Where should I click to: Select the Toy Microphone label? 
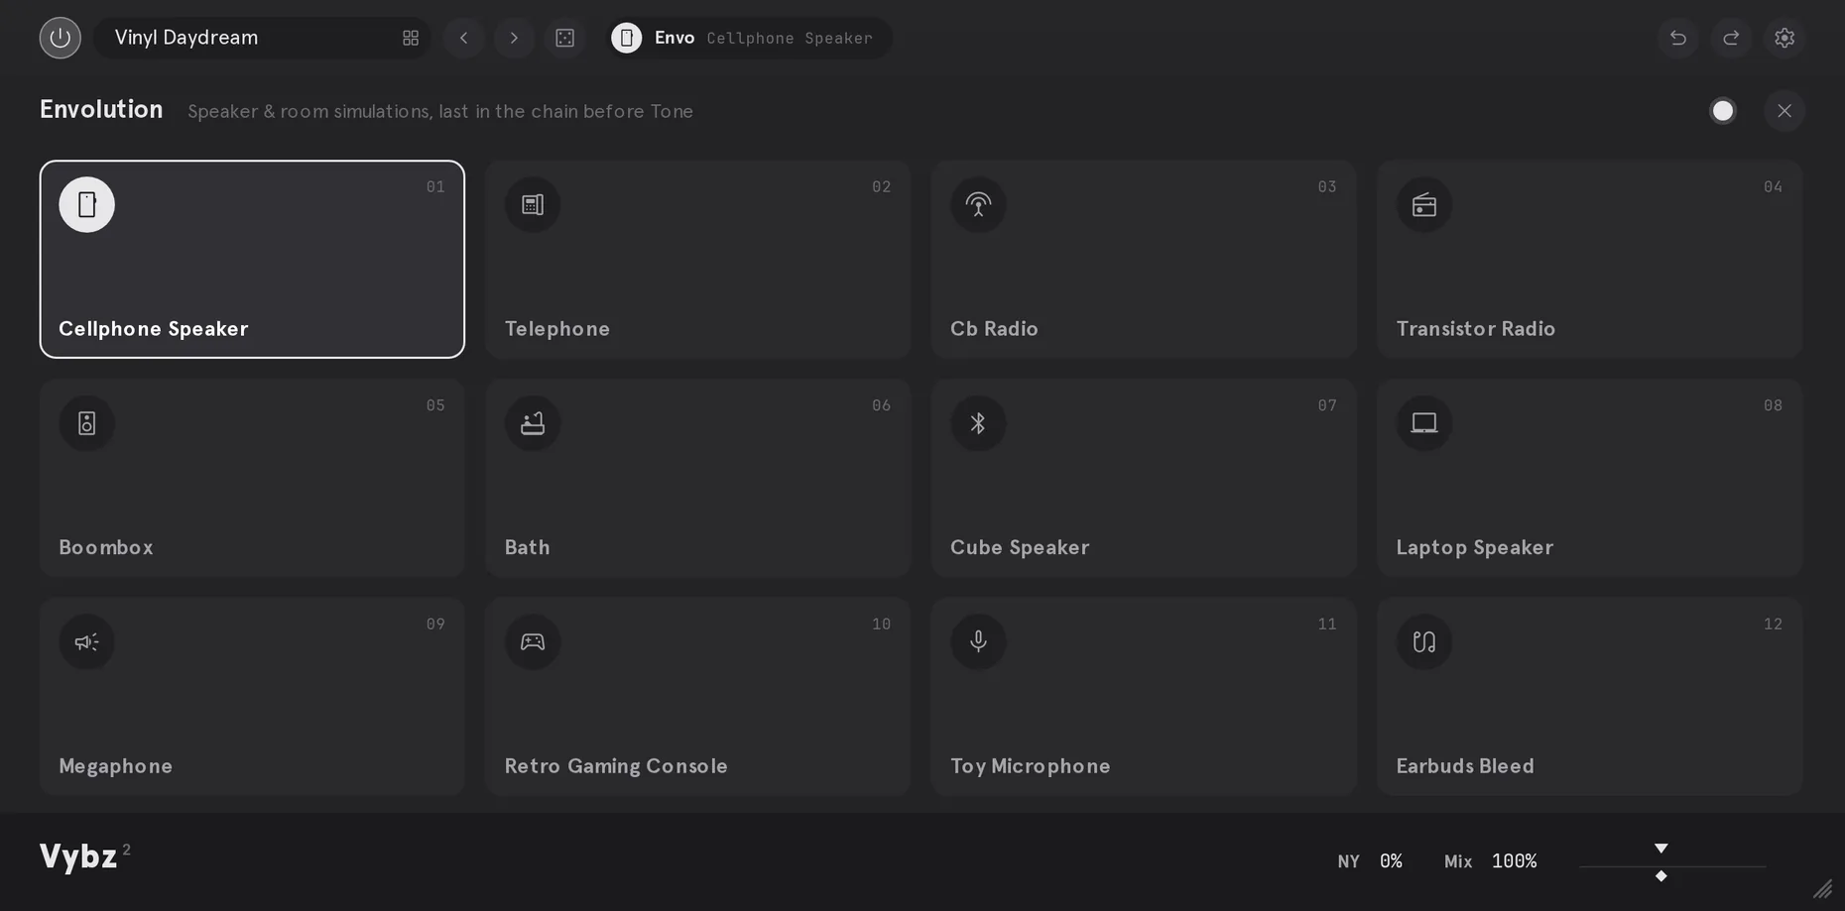[1031, 766]
